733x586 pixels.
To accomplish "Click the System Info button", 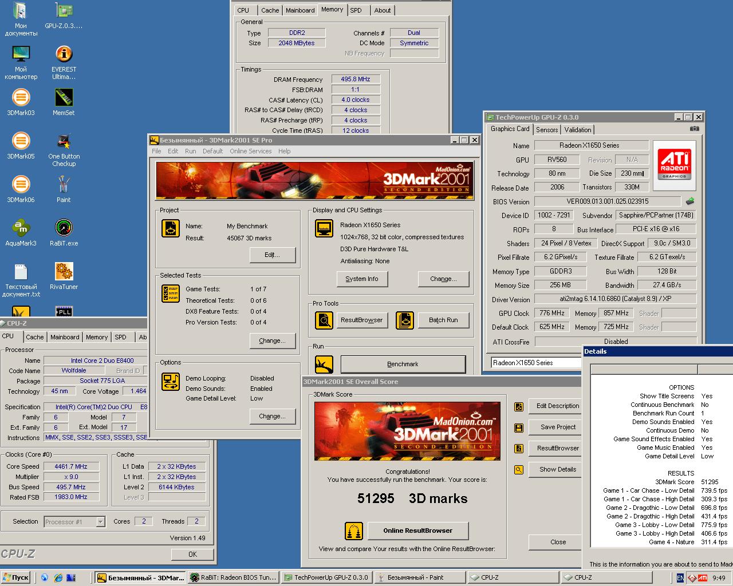I will [362, 279].
